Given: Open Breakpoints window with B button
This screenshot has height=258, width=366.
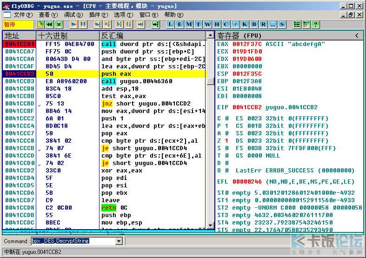Looking at the screenshot, I should 254,24.
